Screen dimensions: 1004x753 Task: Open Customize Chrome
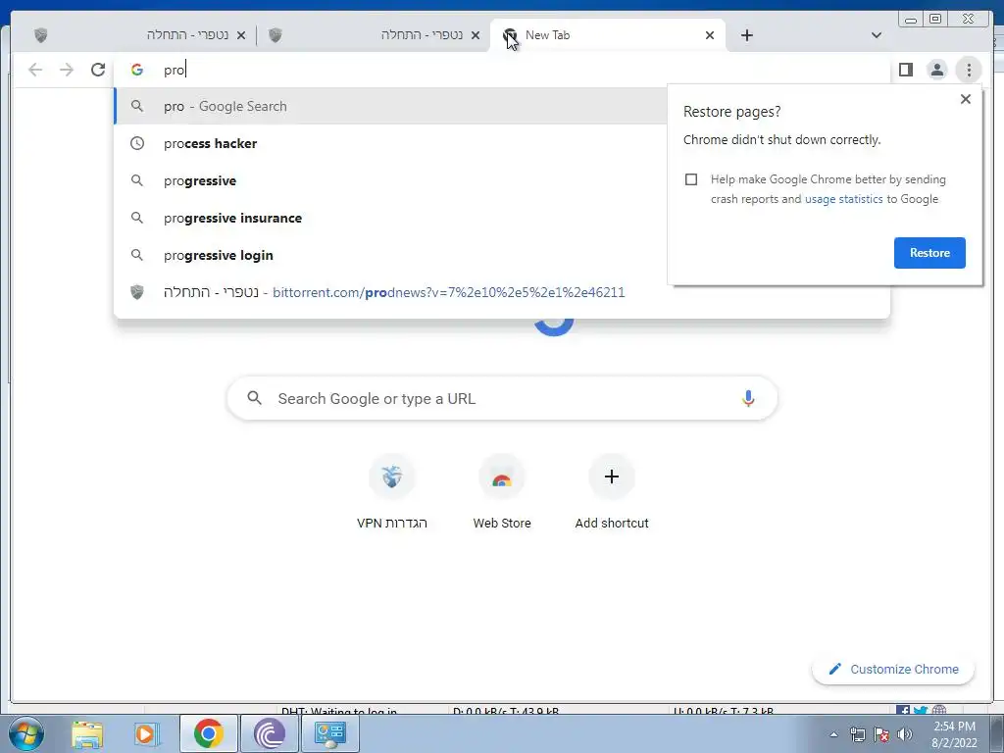(x=893, y=669)
